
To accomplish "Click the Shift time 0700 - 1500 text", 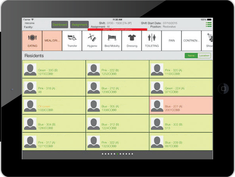I will pyautogui.click(x=119, y=23).
